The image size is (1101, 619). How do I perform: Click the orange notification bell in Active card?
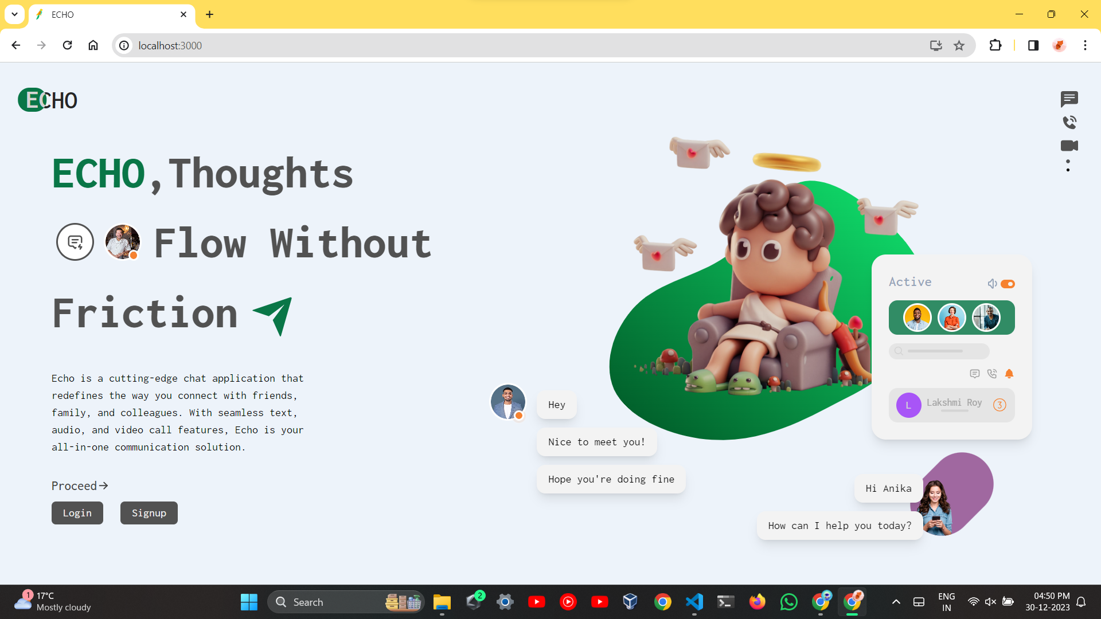coord(1009,374)
